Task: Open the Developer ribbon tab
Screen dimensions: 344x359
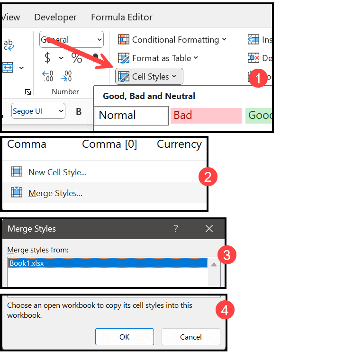Action: click(55, 17)
